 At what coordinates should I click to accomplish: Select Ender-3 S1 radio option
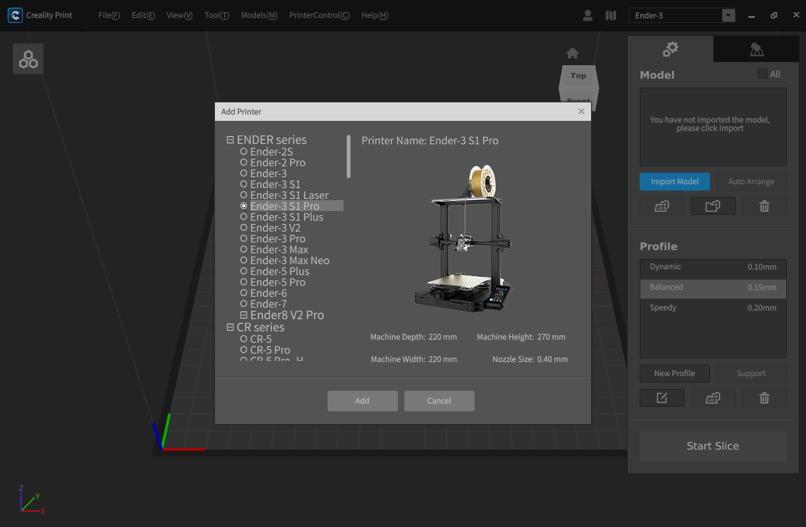[244, 184]
